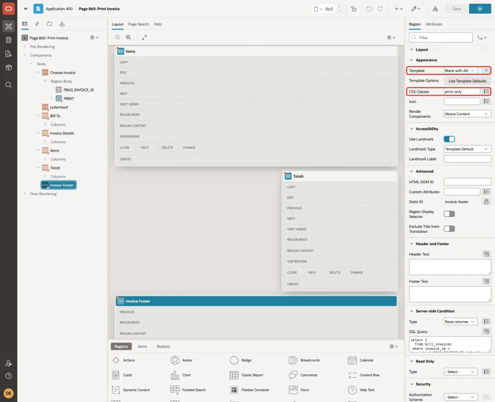495x402 pixels.
Task: Open the Template dropdown
Action: (460, 71)
